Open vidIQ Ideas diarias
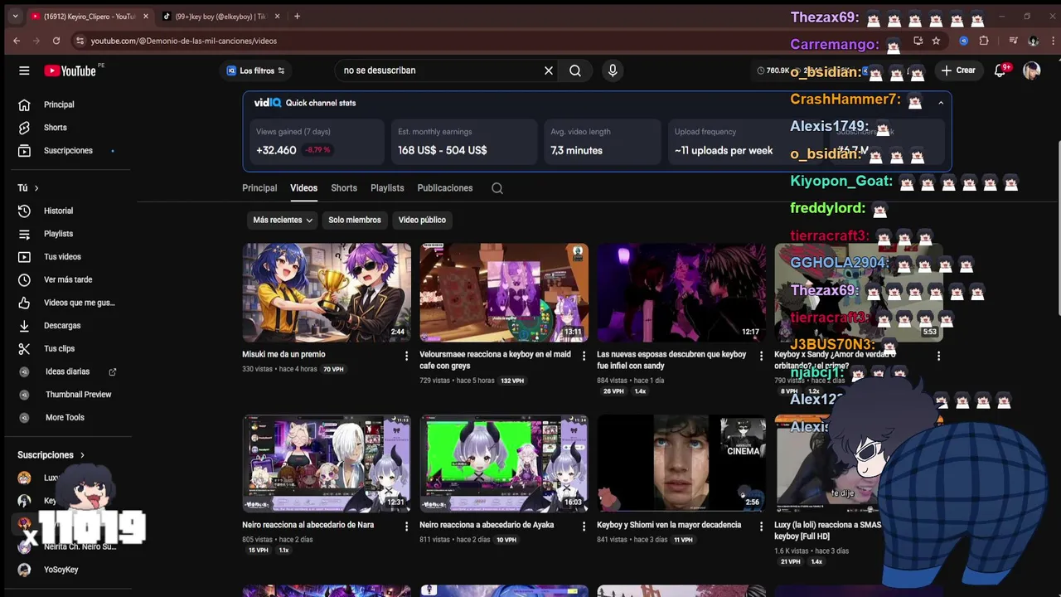This screenshot has height=597, width=1061. [67, 371]
